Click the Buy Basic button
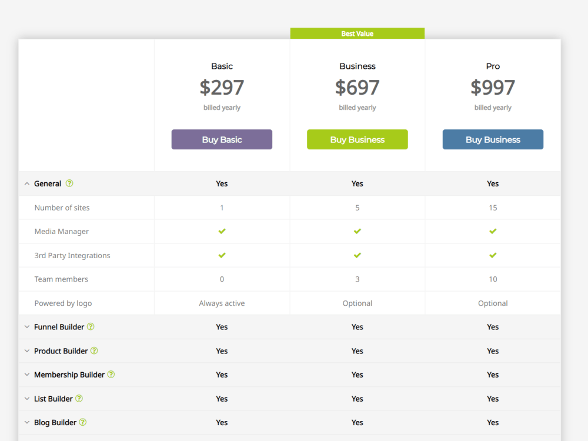This screenshot has width=588, height=441. [222, 139]
